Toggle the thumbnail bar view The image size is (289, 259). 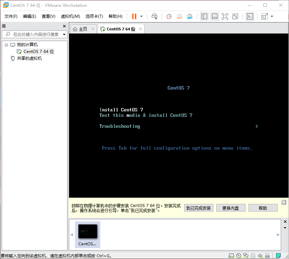(x=215, y=16)
